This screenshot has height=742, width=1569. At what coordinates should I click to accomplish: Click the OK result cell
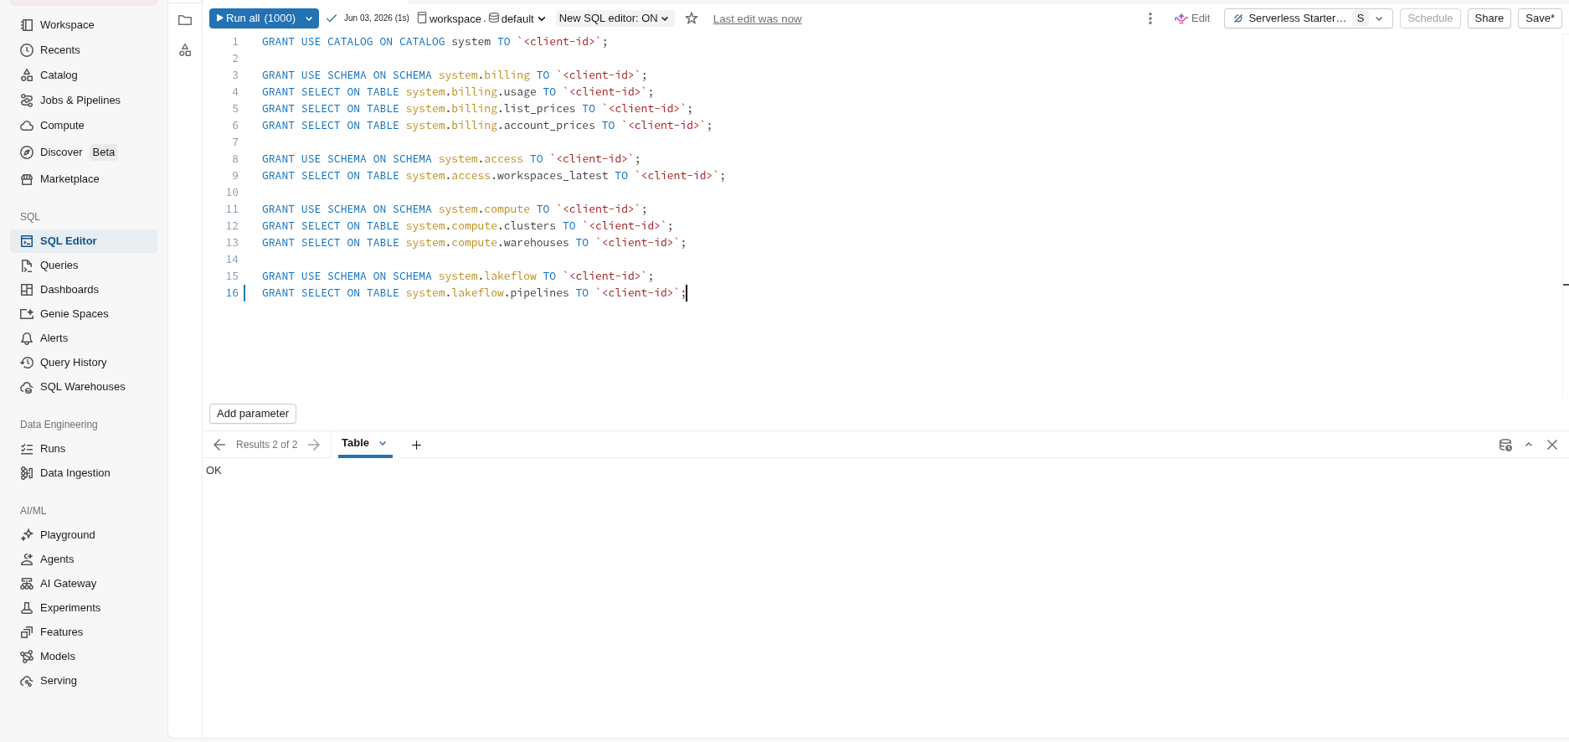point(213,471)
